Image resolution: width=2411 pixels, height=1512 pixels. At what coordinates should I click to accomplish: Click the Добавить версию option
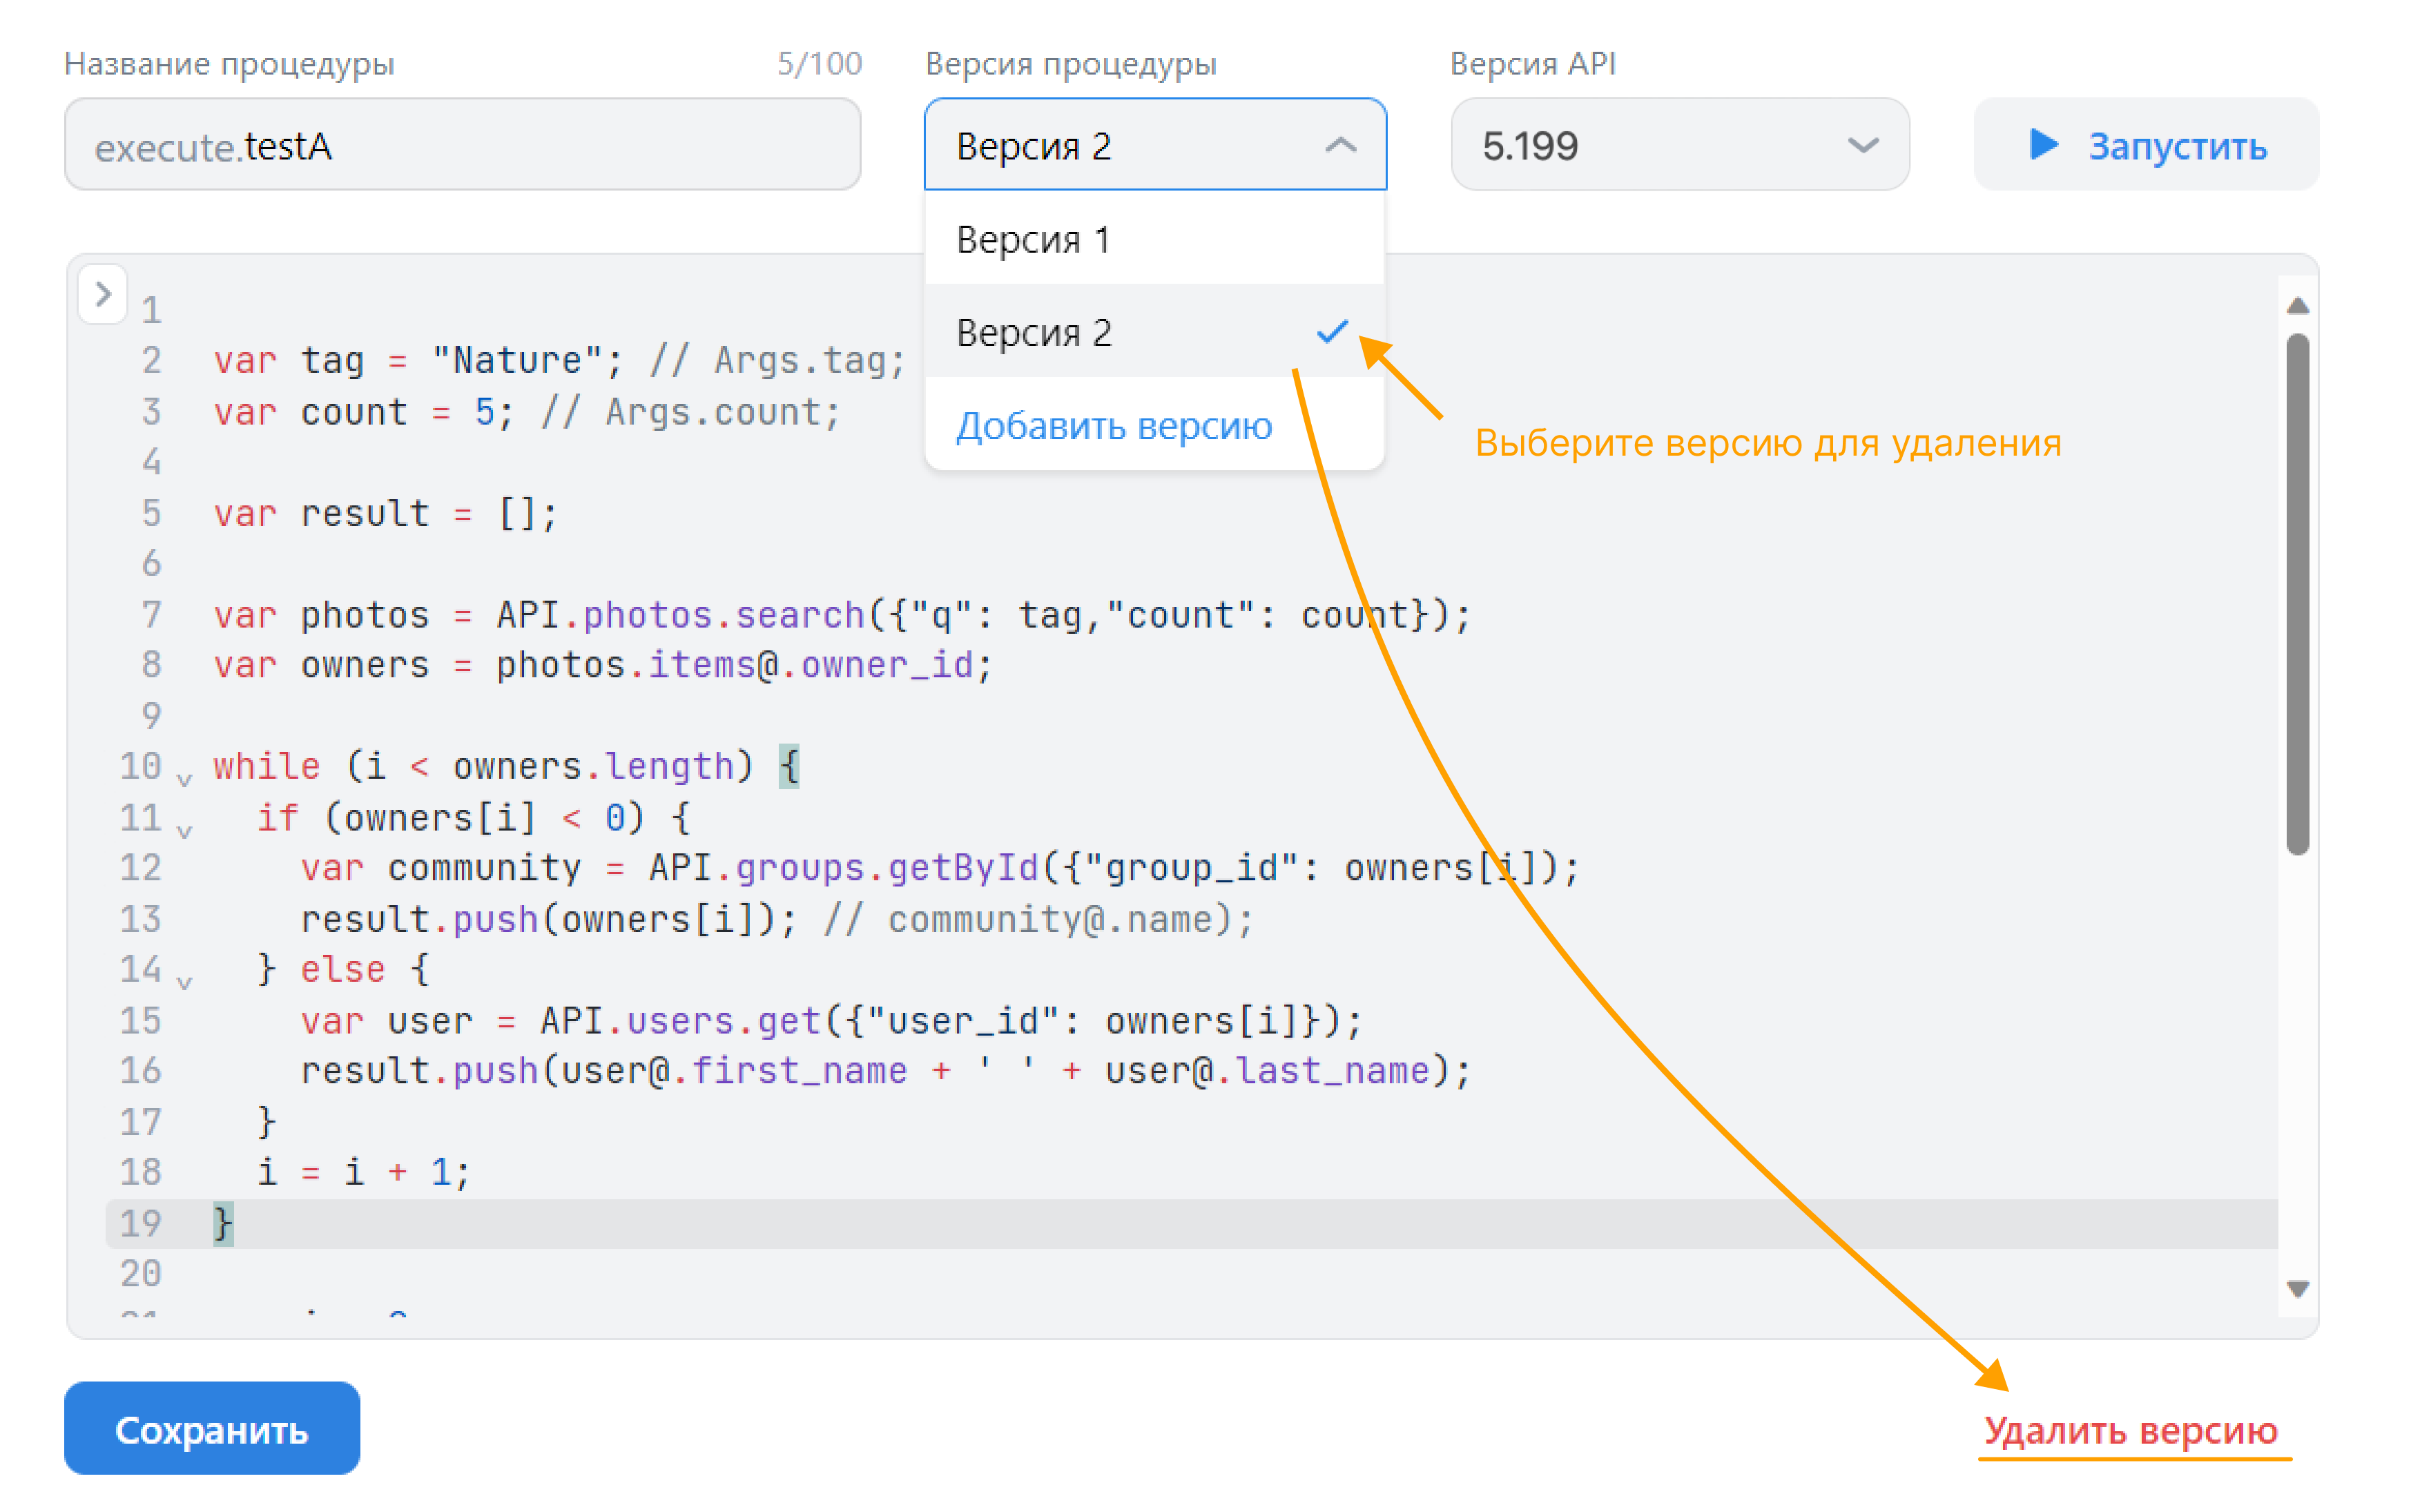1113,427
